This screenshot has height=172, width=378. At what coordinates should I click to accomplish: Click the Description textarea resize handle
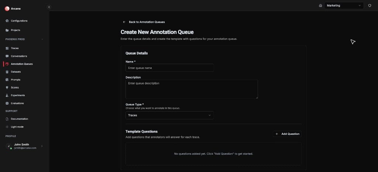point(257,98)
